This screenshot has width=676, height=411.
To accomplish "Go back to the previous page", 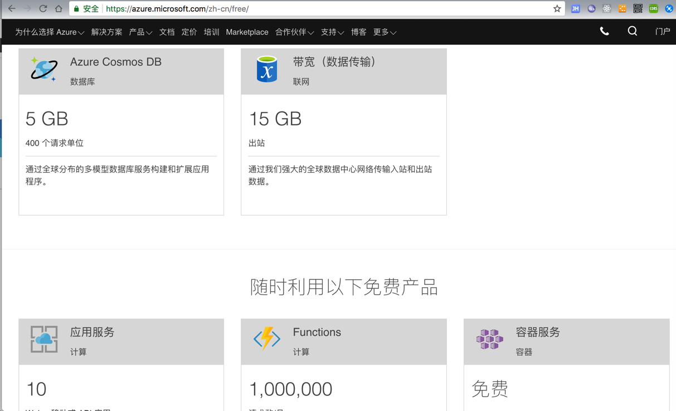I will pos(12,8).
